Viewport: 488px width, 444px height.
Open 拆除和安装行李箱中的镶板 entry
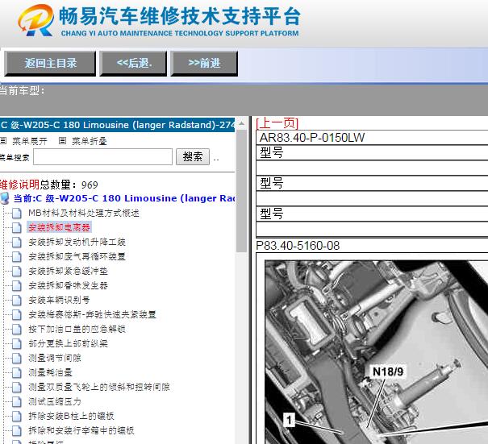81,430
